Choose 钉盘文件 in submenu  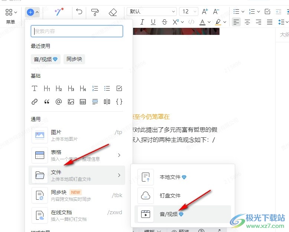(183, 196)
